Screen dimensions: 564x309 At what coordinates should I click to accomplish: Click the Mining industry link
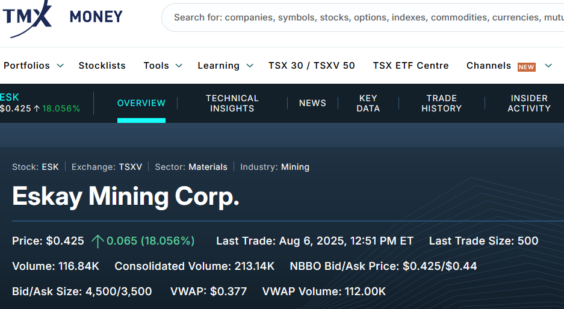(295, 167)
